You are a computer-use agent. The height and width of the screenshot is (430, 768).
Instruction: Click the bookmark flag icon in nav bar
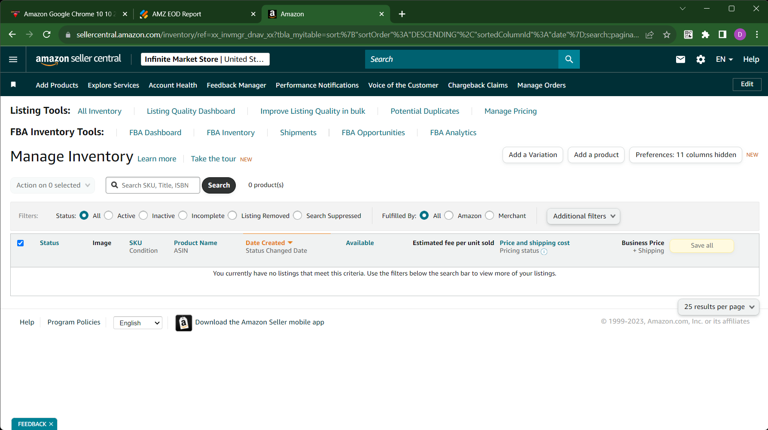13,85
